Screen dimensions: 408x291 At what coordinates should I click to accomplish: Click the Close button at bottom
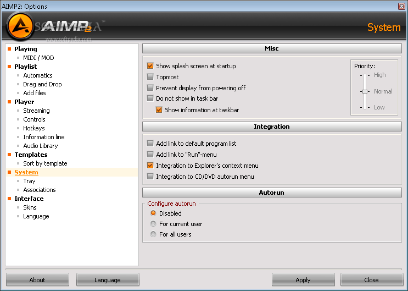[x=372, y=280]
